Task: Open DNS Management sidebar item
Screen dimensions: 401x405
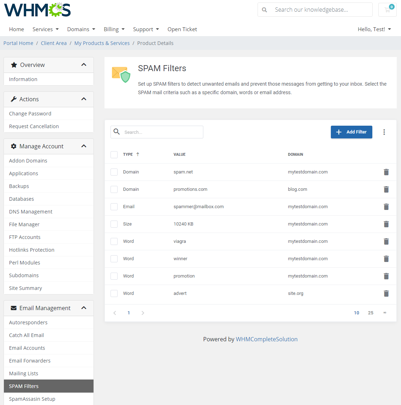Action: click(49, 212)
